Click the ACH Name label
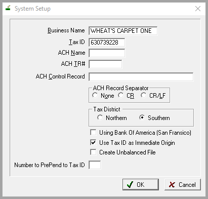This screenshot has width=208, height=199. [71, 53]
